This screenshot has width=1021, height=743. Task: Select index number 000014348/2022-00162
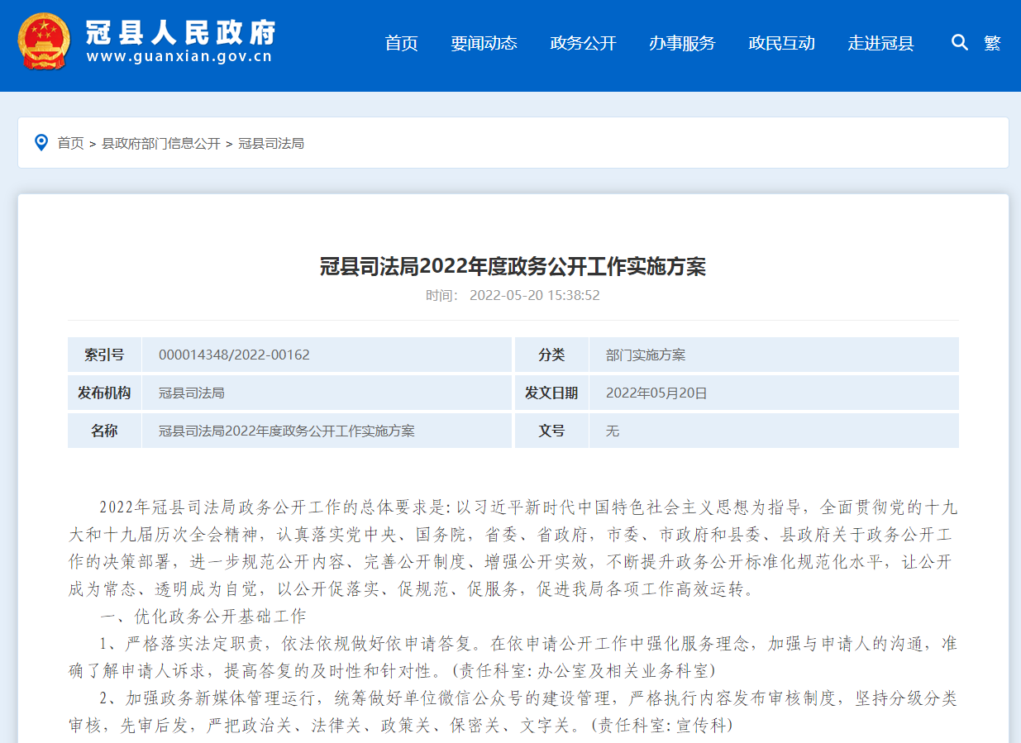coord(234,355)
